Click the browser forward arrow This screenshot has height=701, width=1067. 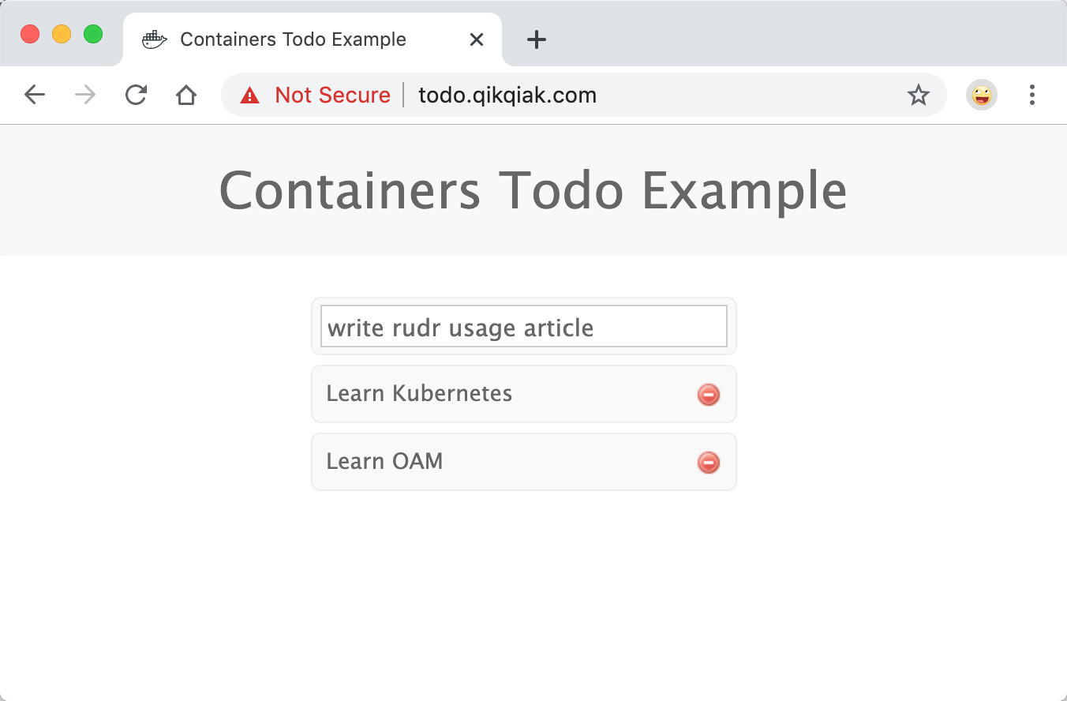tap(85, 96)
